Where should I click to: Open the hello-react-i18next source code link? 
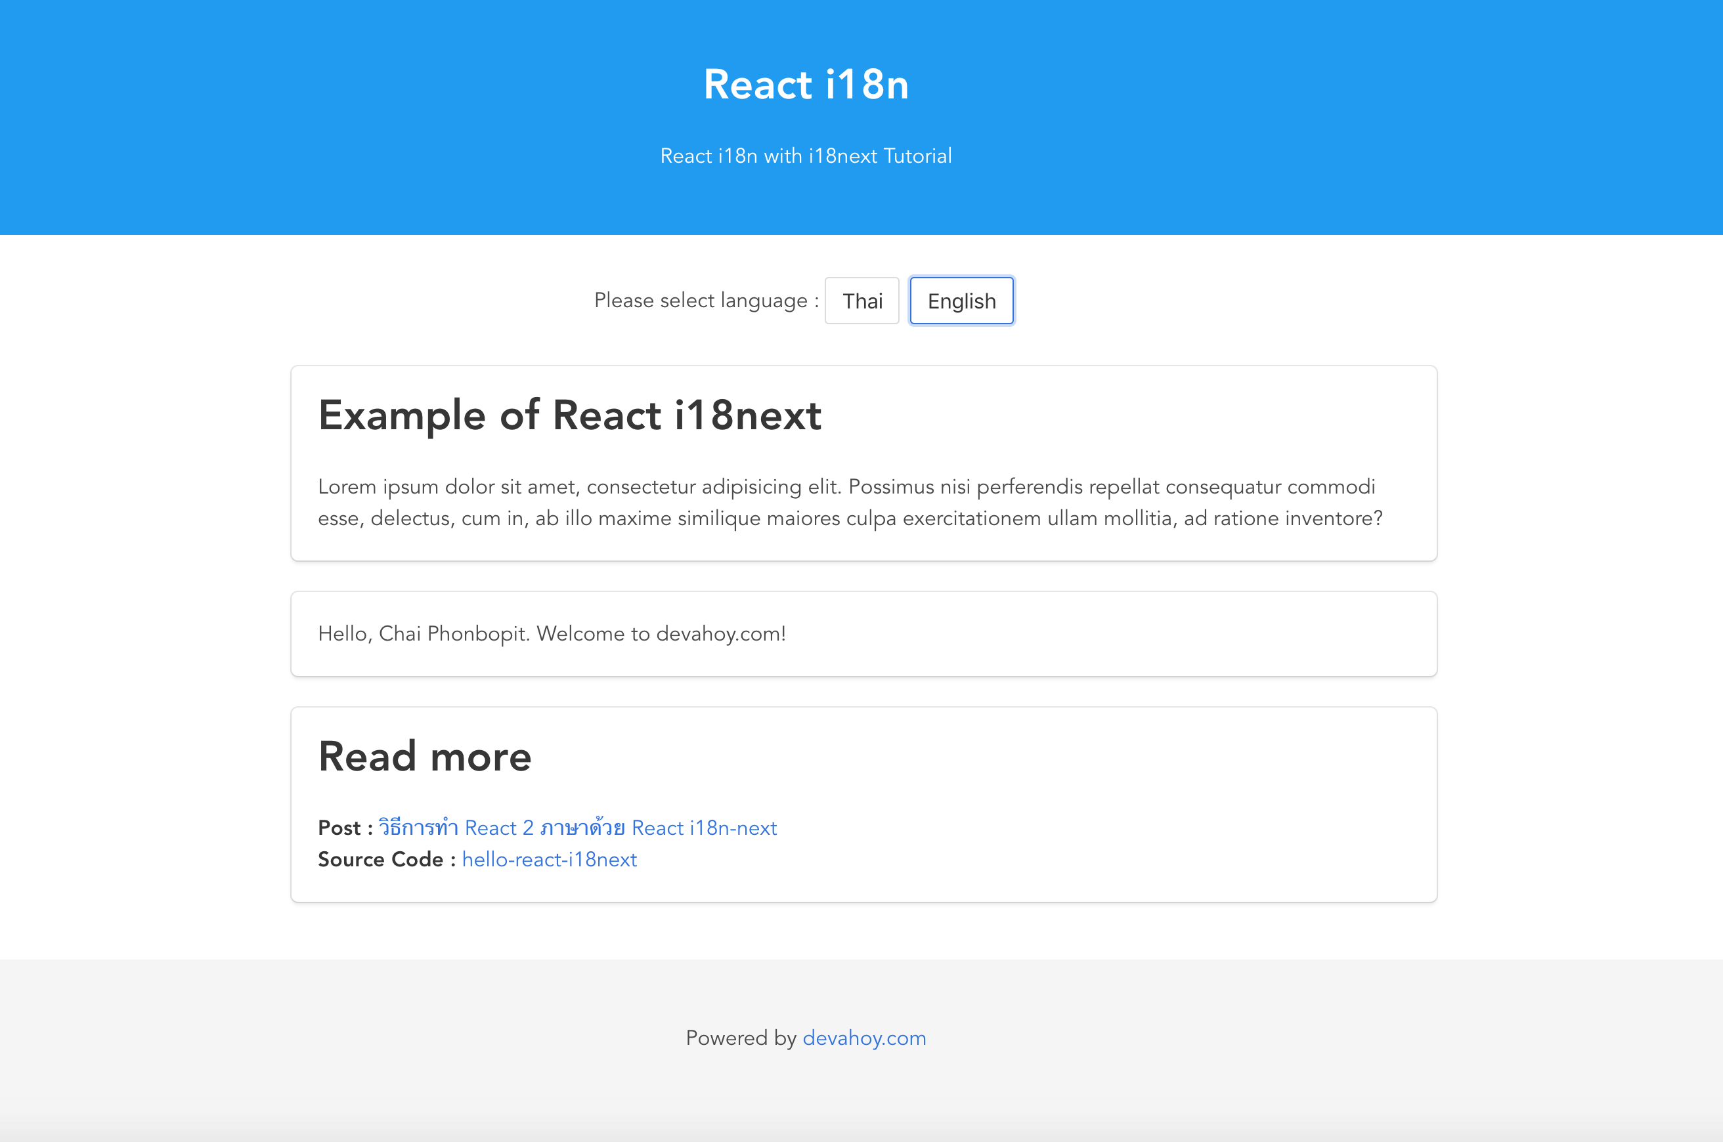(548, 859)
